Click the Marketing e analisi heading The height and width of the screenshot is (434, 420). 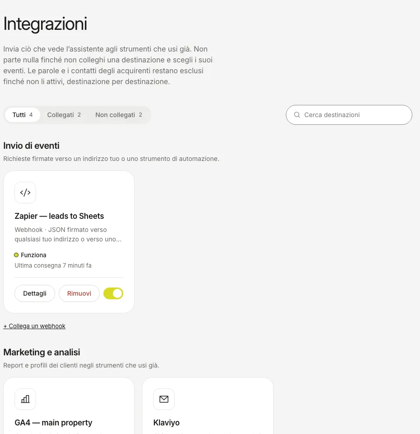[x=42, y=352]
